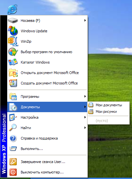Click the Найти magnifying glass icon
This screenshot has width=132, height=179.
click(13, 127)
